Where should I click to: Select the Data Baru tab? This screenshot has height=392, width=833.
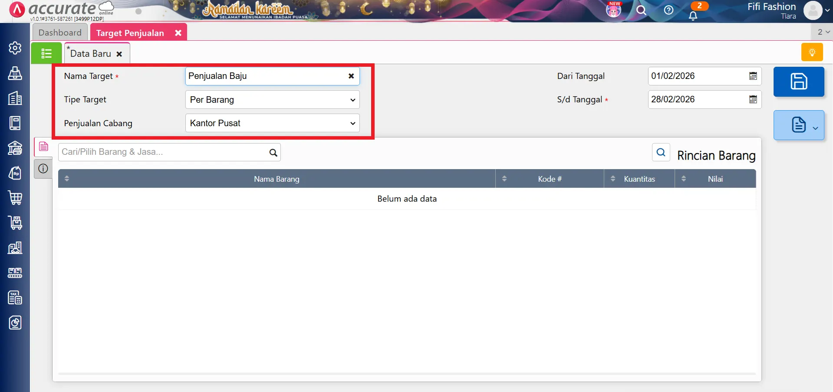(91, 54)
